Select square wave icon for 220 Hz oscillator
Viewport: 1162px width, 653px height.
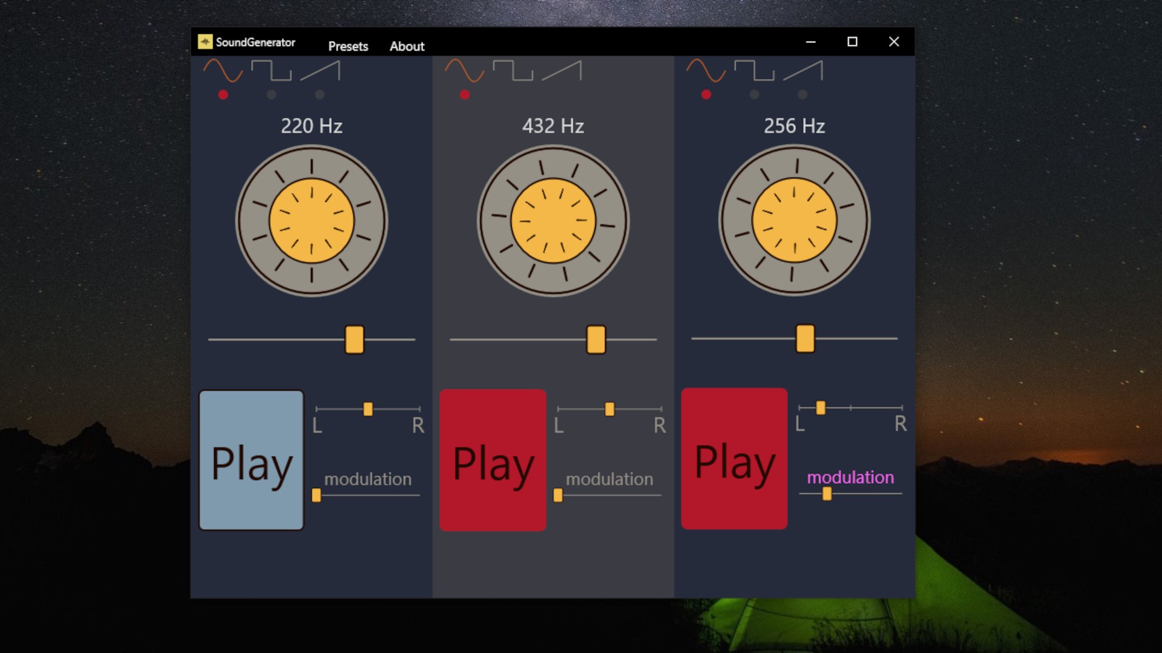pos(271,71)
